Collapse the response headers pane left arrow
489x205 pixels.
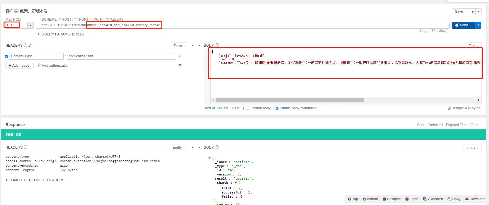(193, 147)
